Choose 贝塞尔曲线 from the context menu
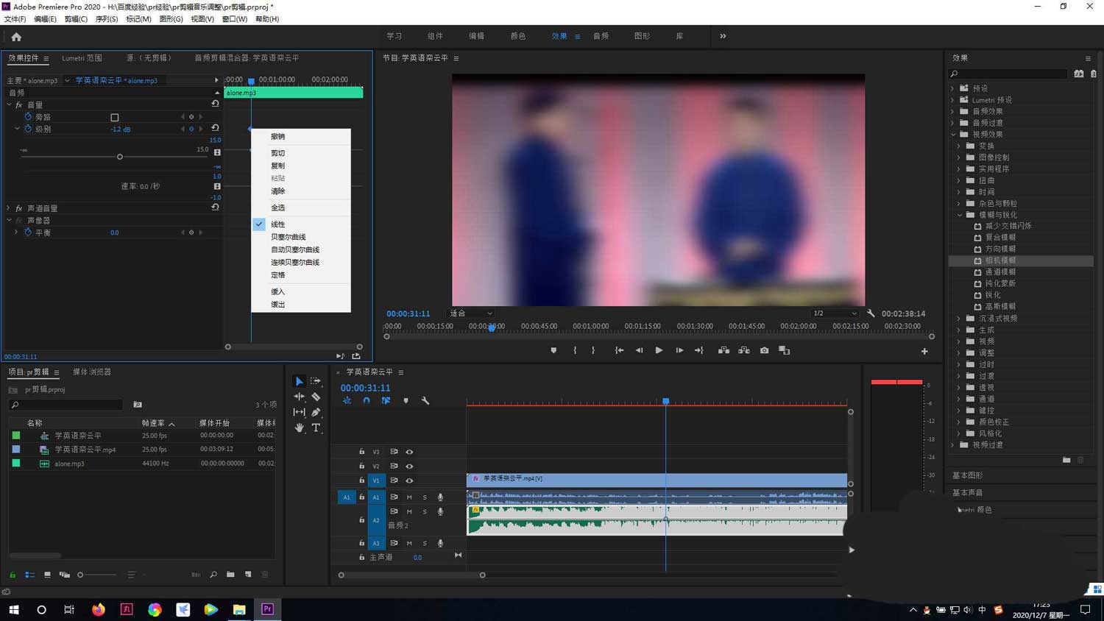Image resolution: width=1104 pixels, height=621 pixels. pyautogui.click(x=288, y=237)
